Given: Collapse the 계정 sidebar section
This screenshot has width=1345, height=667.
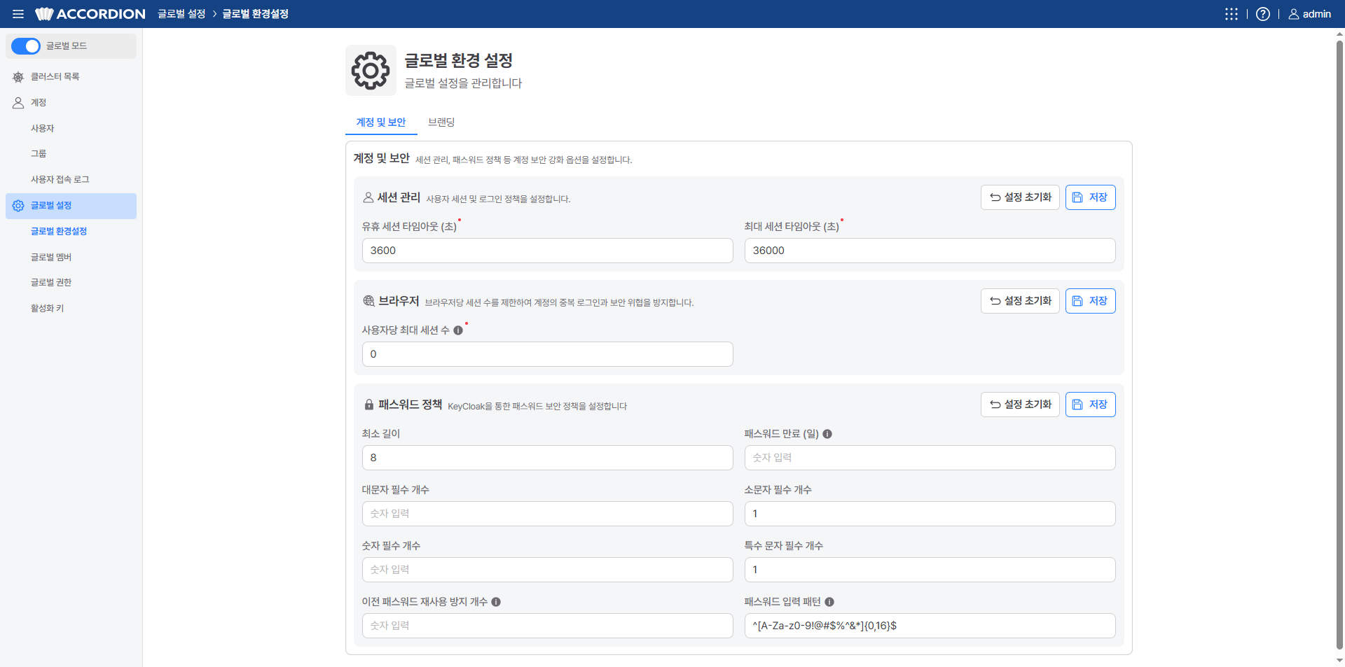Looking at the screenshot, I should coord(71,103).
